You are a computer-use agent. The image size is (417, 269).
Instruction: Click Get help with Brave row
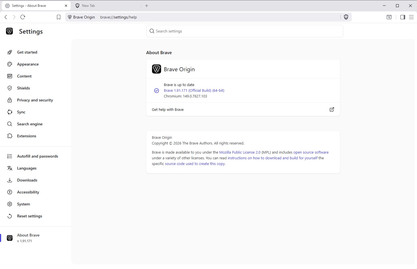pyautogui.click(x=243, y=109)
